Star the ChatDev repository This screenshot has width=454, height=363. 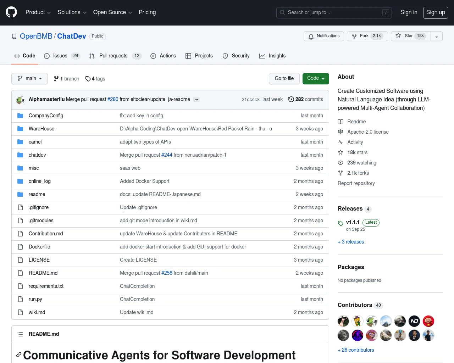tap(411, 36)
